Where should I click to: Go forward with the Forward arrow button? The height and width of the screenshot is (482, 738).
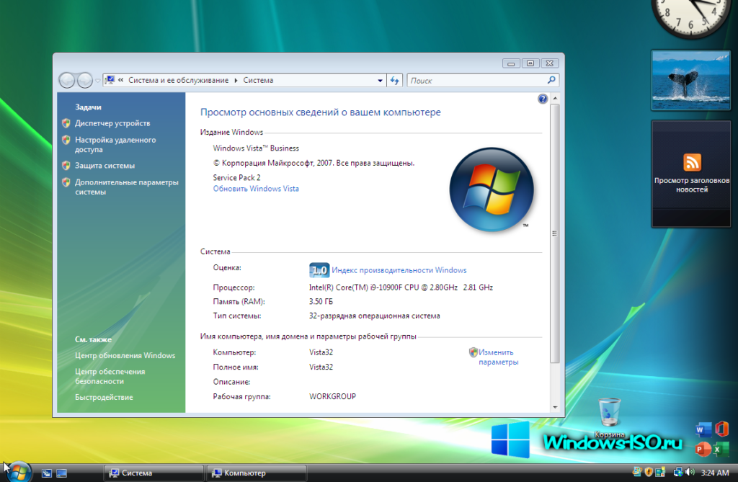85,81
